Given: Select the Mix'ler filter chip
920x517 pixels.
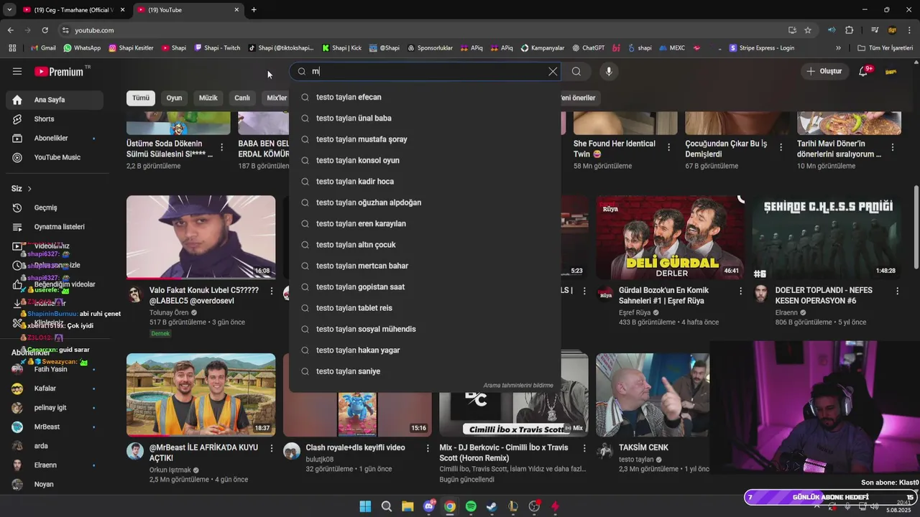Looking at the screenshot, I should tap(276, 98).
